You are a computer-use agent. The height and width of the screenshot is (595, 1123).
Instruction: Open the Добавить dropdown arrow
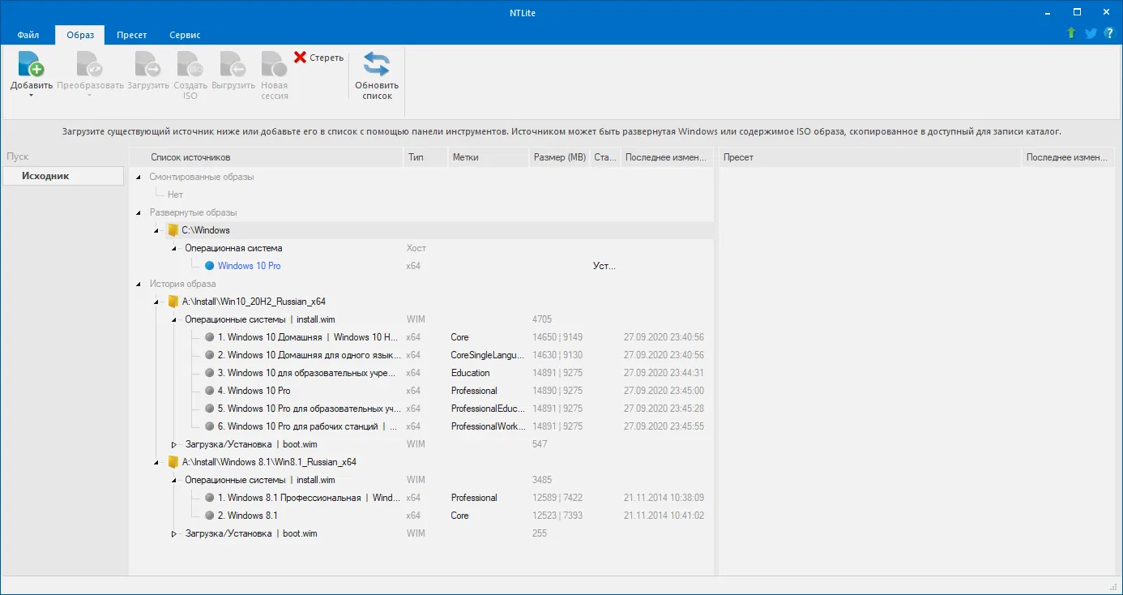(31, 96)
